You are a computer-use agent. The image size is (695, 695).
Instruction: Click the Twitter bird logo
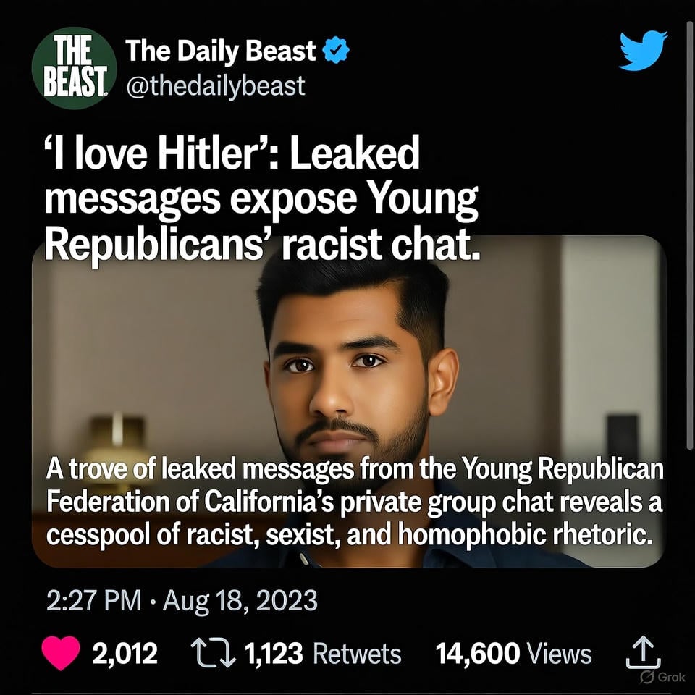[643, 50]
